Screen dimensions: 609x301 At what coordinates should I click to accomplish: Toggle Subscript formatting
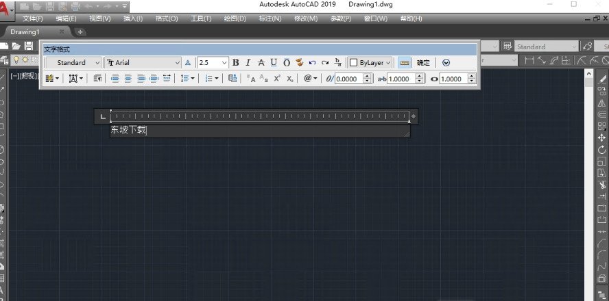point(290,79)
